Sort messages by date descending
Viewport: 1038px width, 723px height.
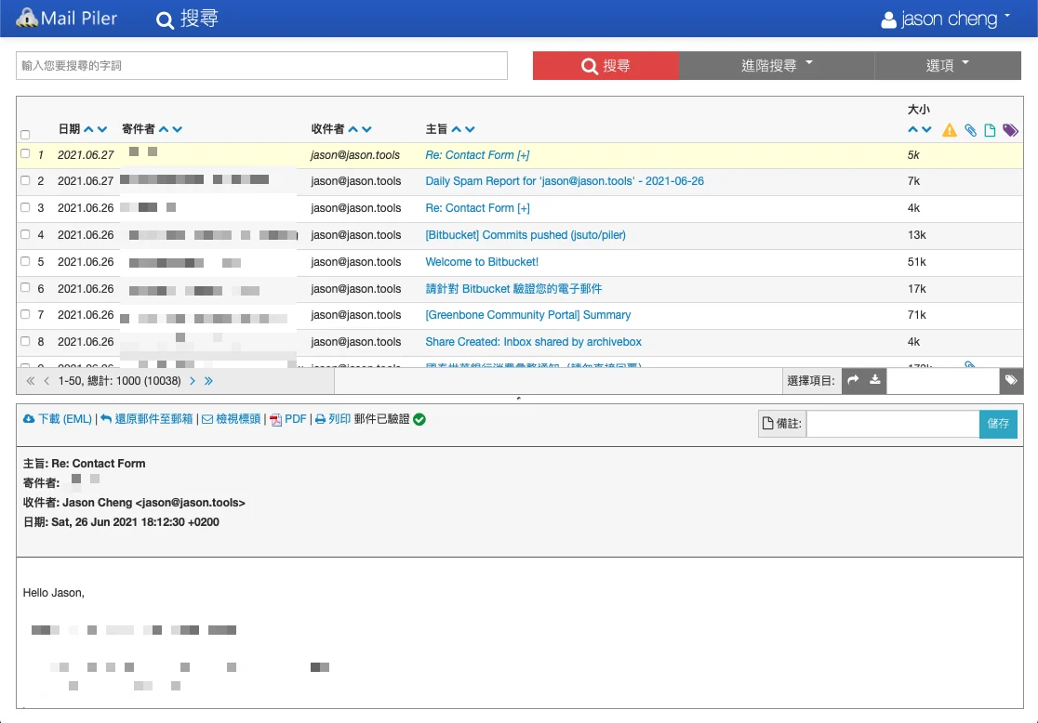click(x=102, y=130)
